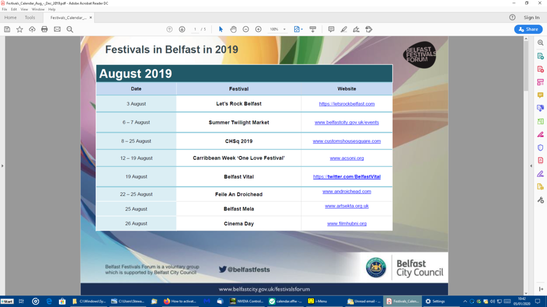547x307 pixels.
Task: Click the Save file icon
Action: (x=7, y=29)
